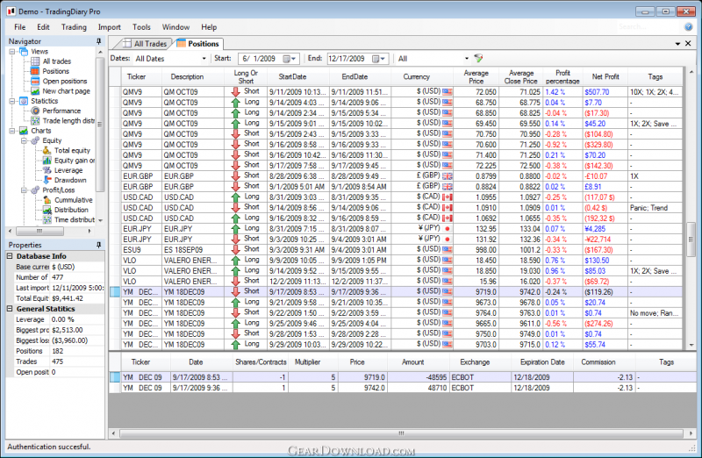Open the Cummulative profit/loss chart
The height and width of the screenshot is (458, 702).
74,200
